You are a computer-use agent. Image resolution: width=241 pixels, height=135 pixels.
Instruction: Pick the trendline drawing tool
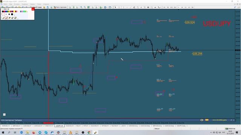(x=131, y=7)
